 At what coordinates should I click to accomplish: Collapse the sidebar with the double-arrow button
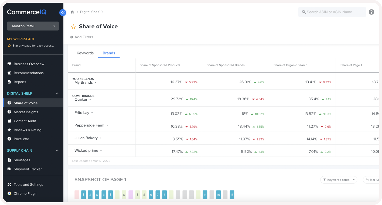63,12
